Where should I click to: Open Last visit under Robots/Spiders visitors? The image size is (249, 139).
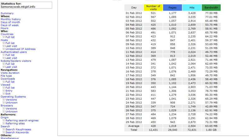tap(11, 67)
